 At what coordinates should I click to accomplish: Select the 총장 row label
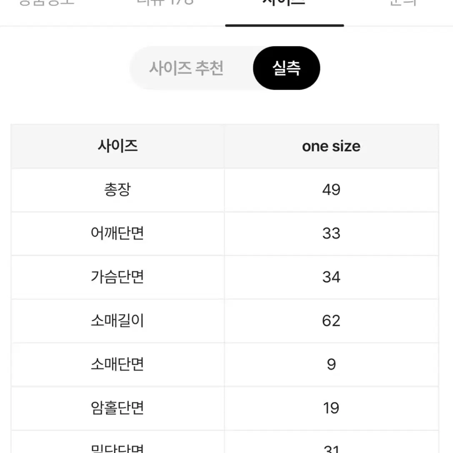point(118,190)
